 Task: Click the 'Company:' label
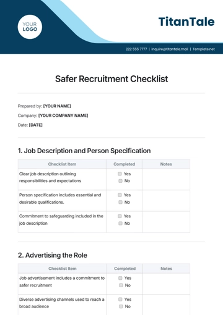point(27,115)
